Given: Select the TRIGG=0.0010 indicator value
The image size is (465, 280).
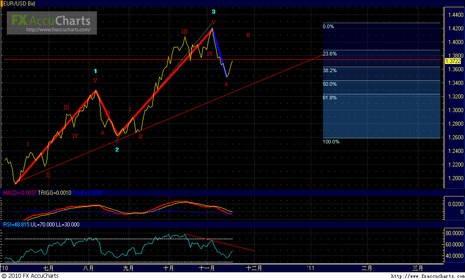Looking at the screenshot, I should click(x=55, y=193).
